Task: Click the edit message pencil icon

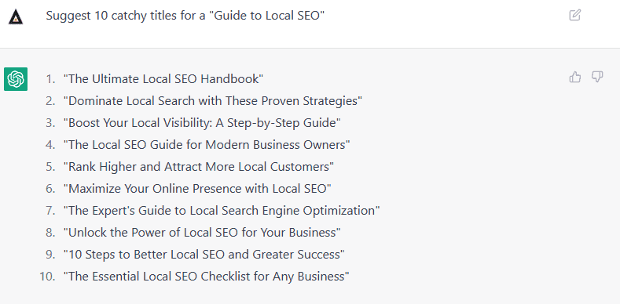Action: pyautogui.click(x=575, y=16)
